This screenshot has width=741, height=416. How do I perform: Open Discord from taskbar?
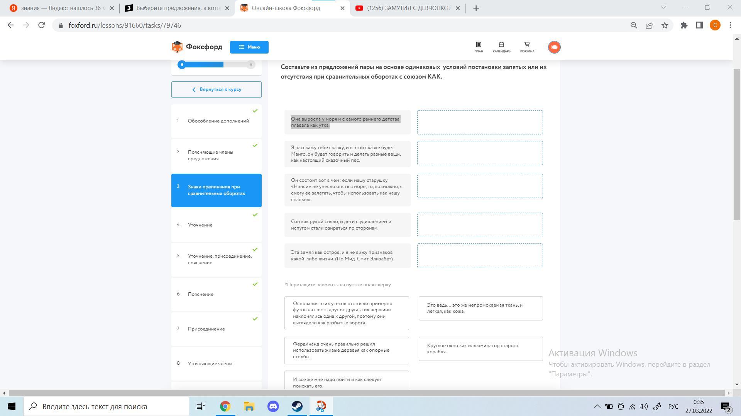[x=273, y=406]
